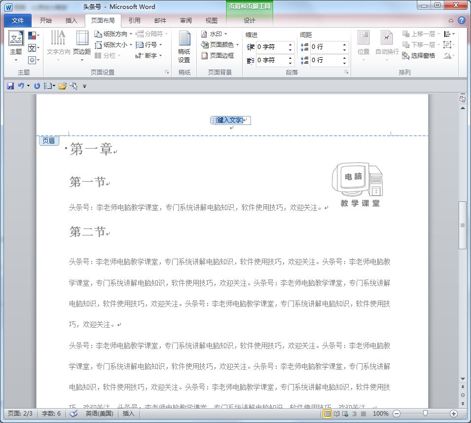The width and height of the screenshot is (471, 423).
Task: Open the Line Numbers (行号) dropdown
Action: (148, 45)
